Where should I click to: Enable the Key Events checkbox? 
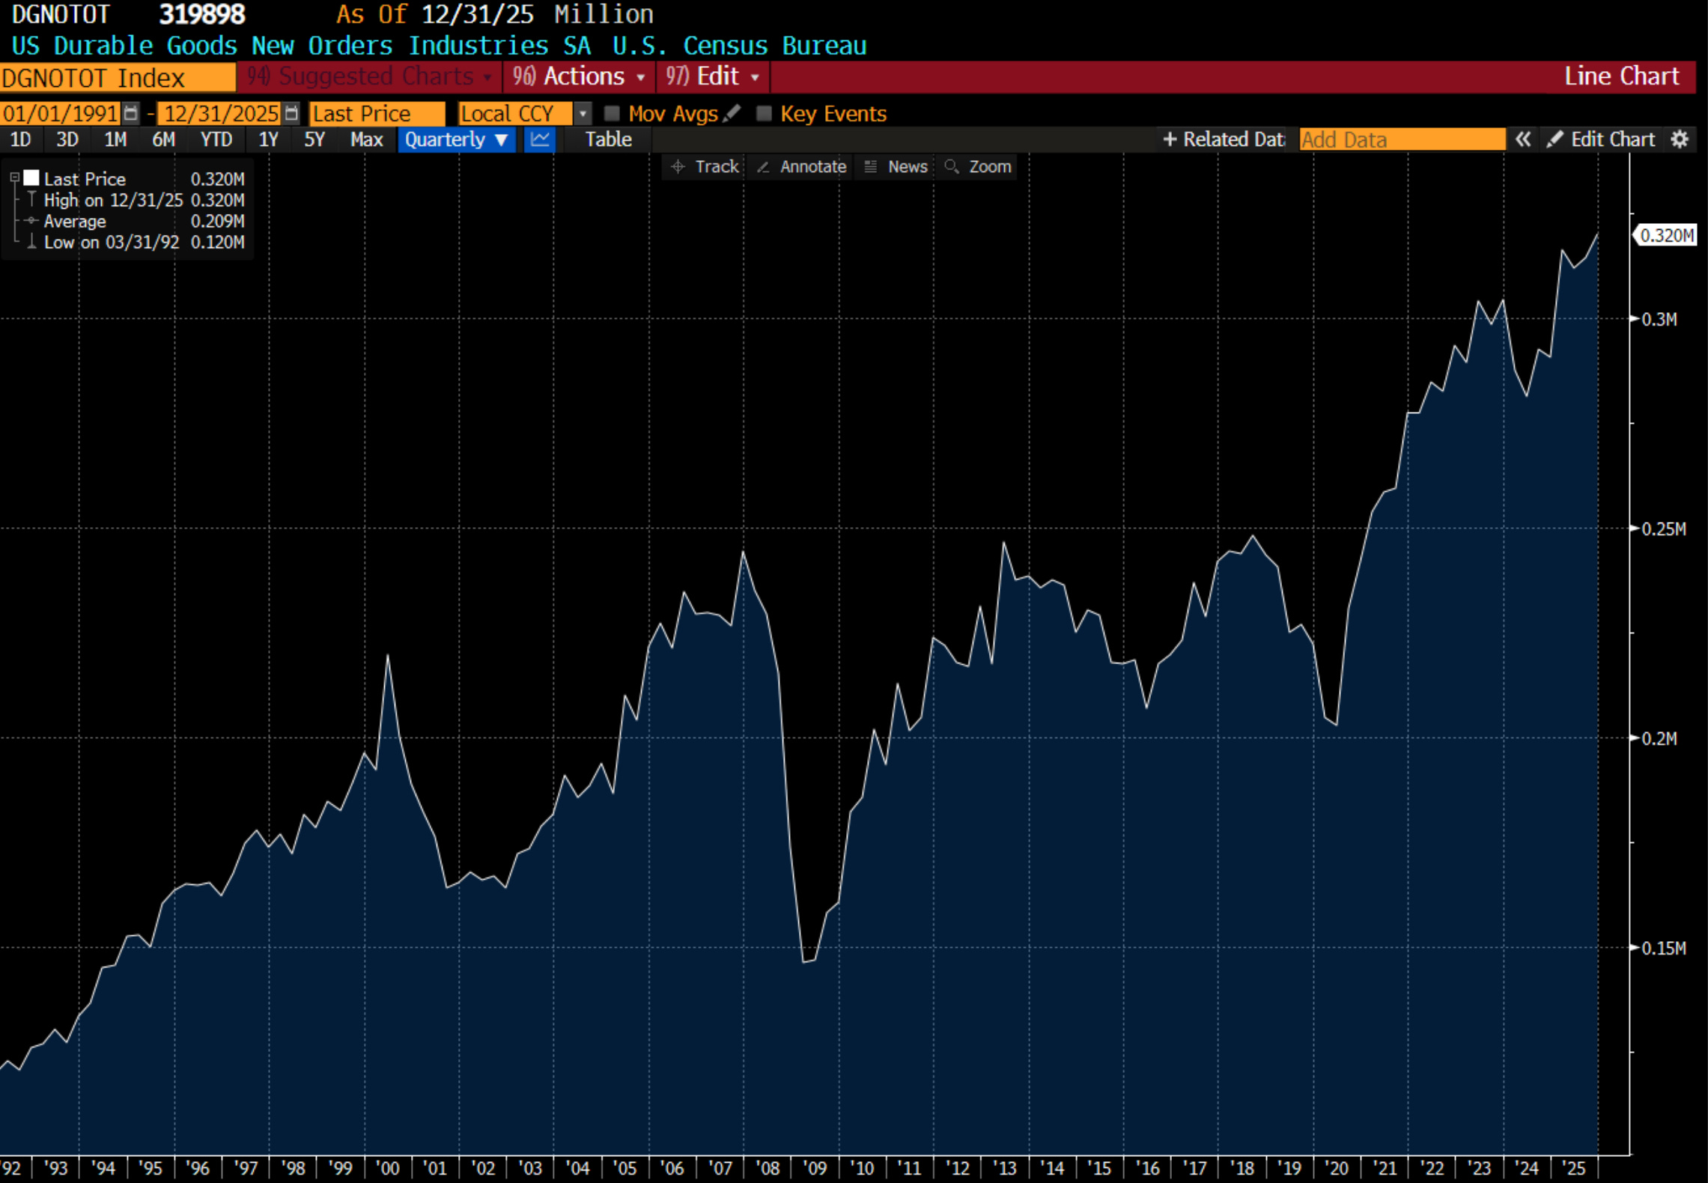(763, 113)
